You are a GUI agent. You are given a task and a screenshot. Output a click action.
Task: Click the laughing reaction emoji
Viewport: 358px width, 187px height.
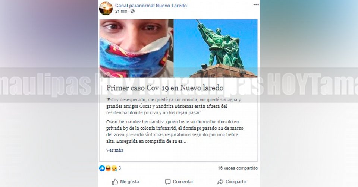[108, 168]
